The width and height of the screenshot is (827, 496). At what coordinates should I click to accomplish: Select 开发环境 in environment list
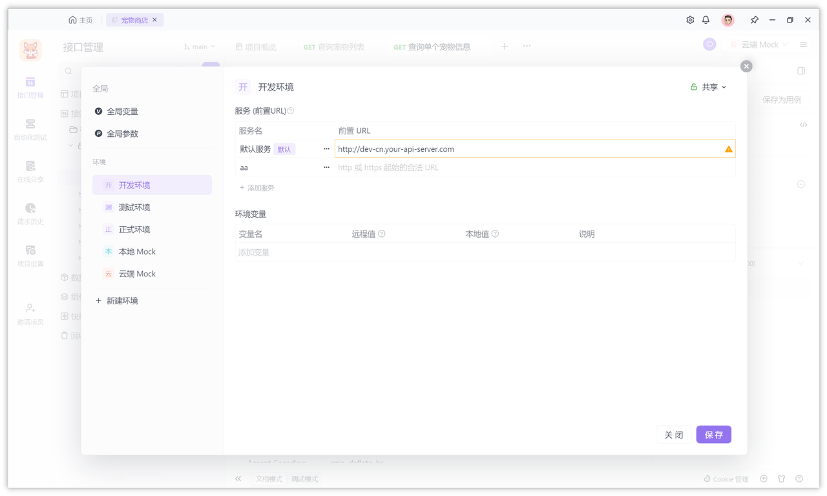pyautogui.click(x=152, y=185)
